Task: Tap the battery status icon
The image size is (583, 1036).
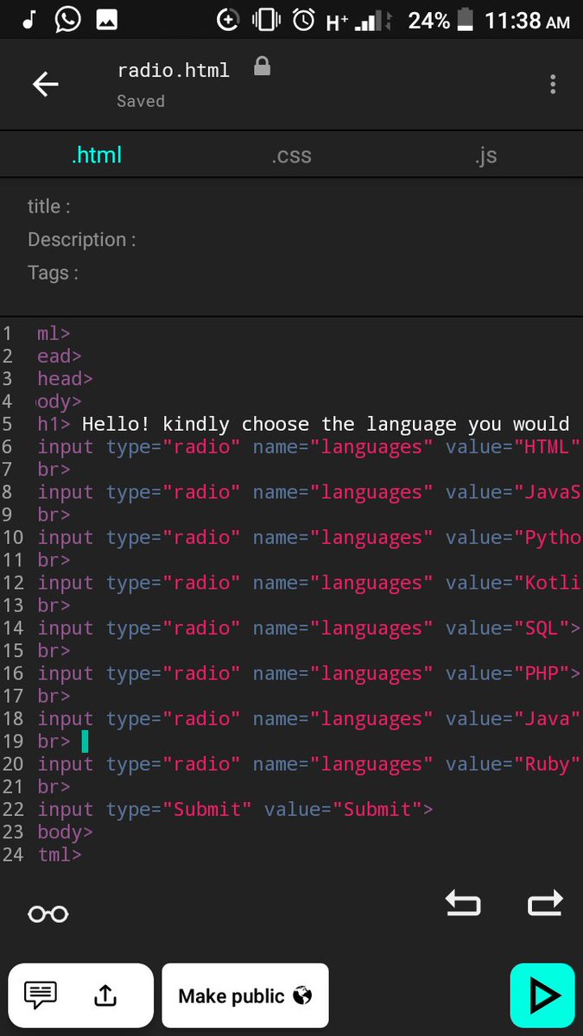Action: [466, 20]
